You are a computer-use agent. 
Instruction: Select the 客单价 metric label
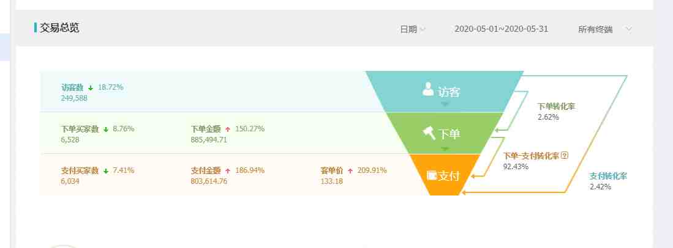331,170
